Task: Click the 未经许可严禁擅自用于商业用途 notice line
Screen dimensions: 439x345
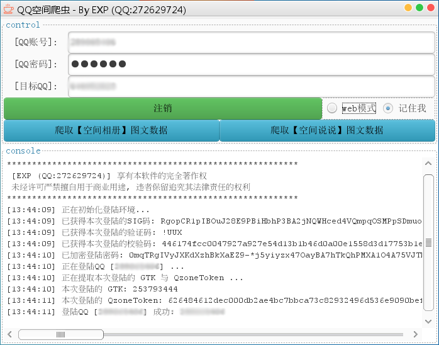Action: pyautogui.click(x=131, y=187)
